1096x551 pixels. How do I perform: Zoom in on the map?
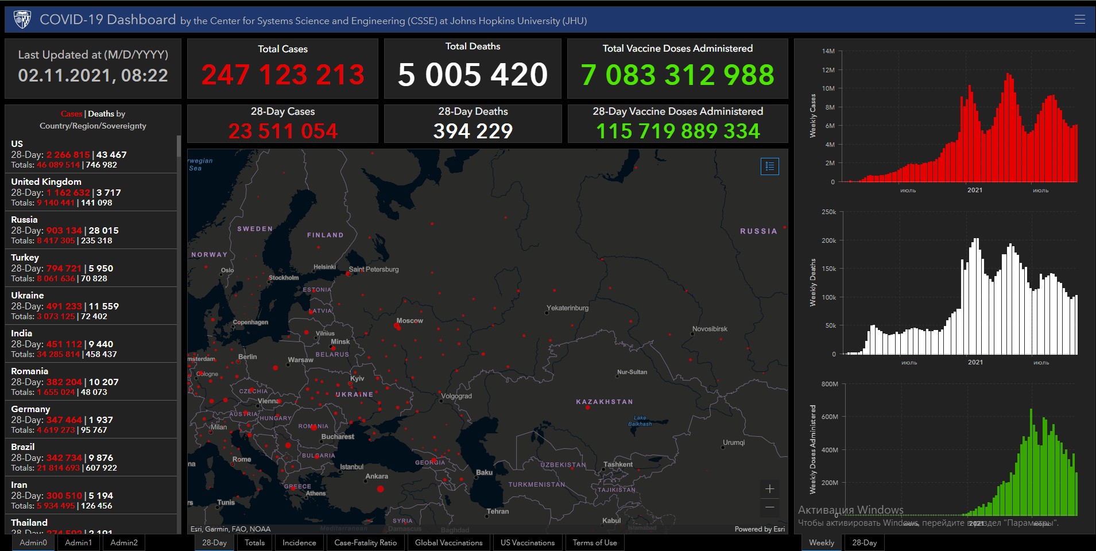pyautogui.click(x=769, y=489)
